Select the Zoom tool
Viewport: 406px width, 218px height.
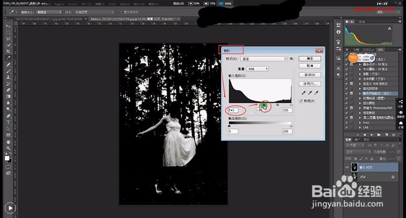(8, 148)
